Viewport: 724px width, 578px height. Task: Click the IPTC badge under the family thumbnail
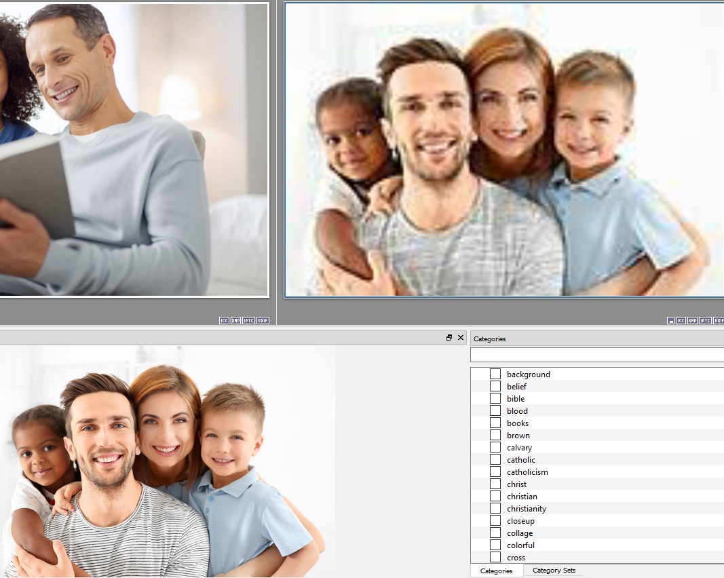point(706,320)
